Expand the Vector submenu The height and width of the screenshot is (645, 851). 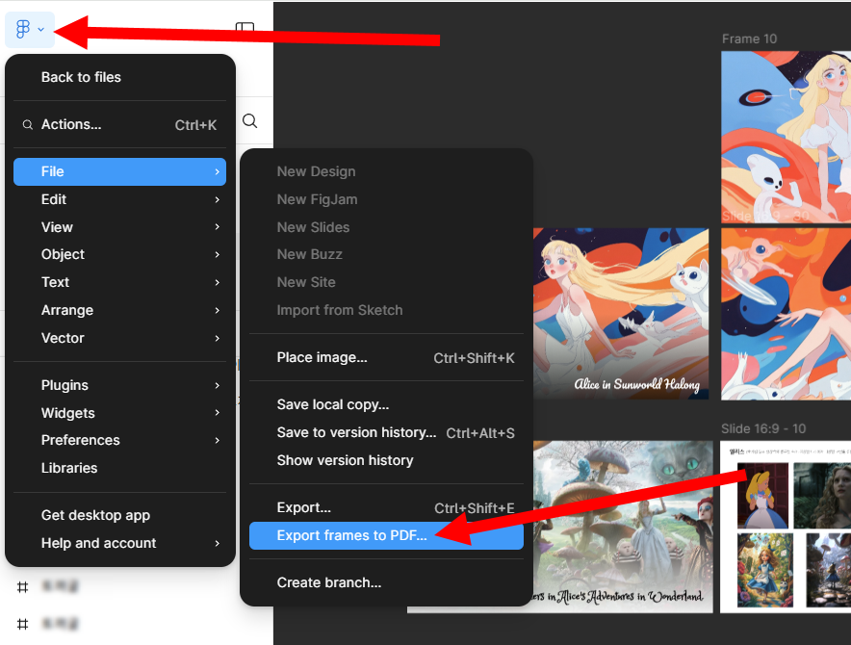click(x=119, y=338)
